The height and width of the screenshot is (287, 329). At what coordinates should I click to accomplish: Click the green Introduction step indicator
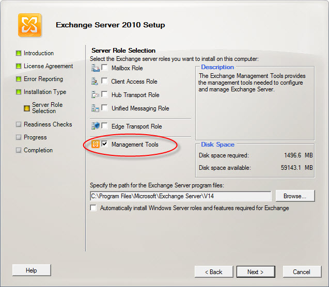tap(19, 53)
